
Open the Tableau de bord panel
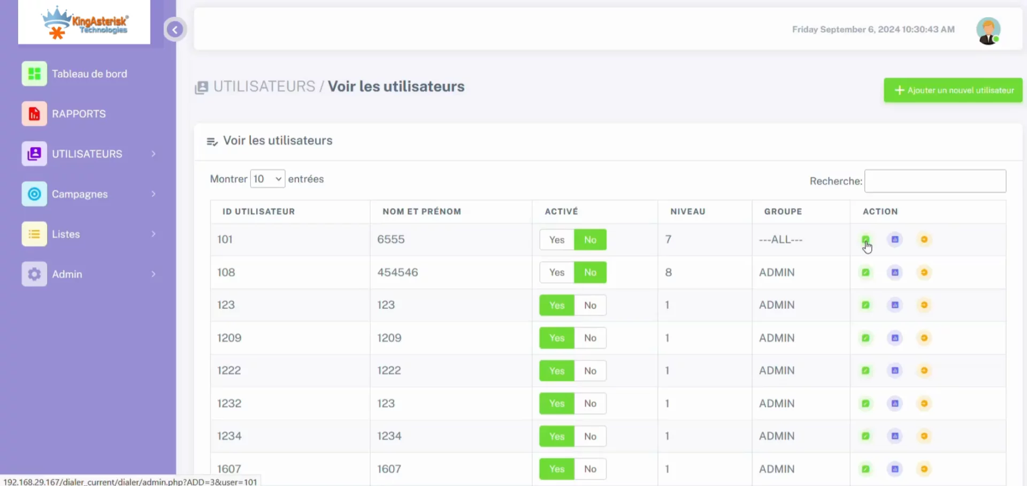click(34, 73)
